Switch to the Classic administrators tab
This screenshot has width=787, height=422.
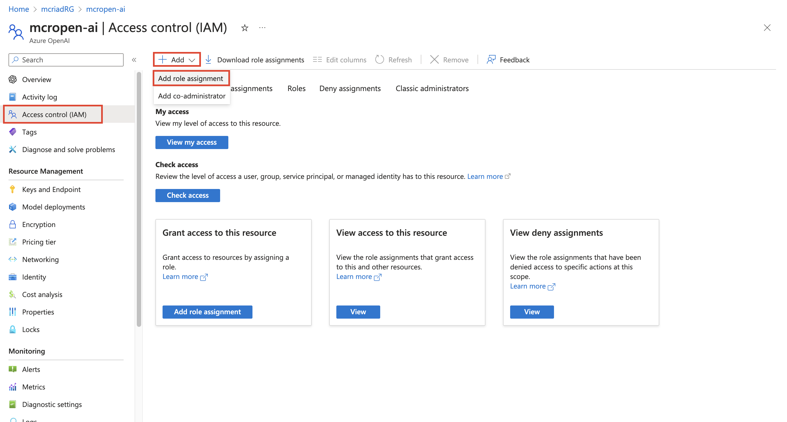(x=432, y=88)
